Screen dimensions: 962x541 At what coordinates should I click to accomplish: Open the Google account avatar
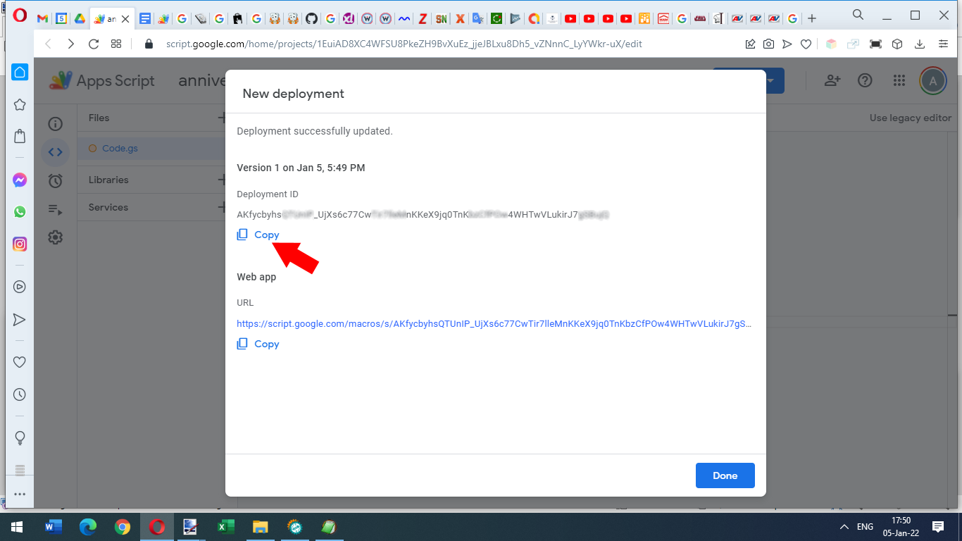933,80
